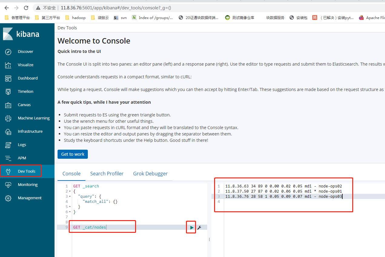Open the 20证通块数据终端 bookmark

[x=199, y=18]
